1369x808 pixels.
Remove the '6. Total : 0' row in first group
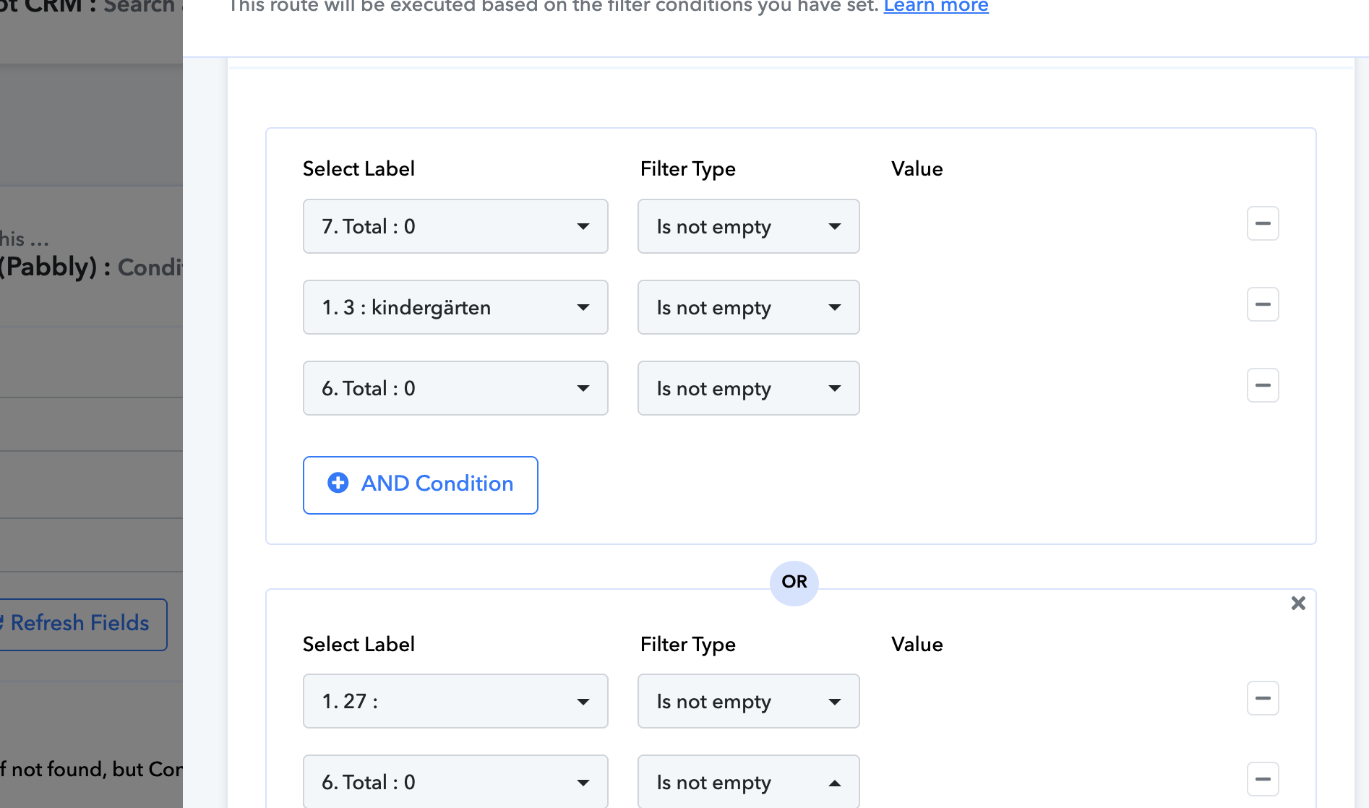1263,386
